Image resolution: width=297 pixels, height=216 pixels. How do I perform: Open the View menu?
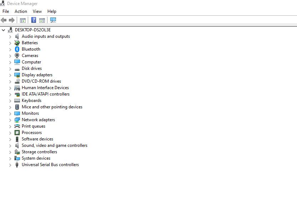(x=37, y=11)
